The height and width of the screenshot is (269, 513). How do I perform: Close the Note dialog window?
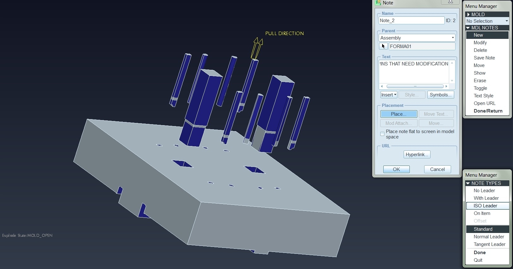[450, 2]
